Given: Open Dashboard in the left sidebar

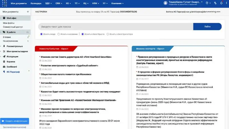Looking at the screenshot, I should (12, 67).
